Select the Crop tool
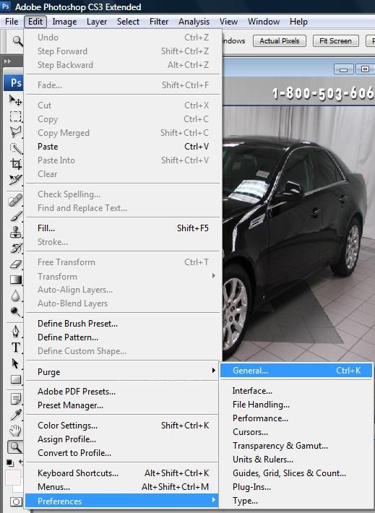This screenshot has height=513, width=375. pos(15,163)
